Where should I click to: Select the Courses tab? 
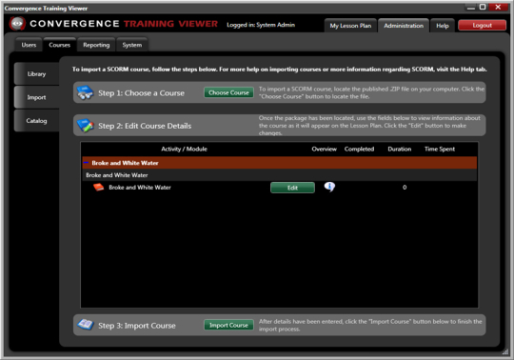59,45
